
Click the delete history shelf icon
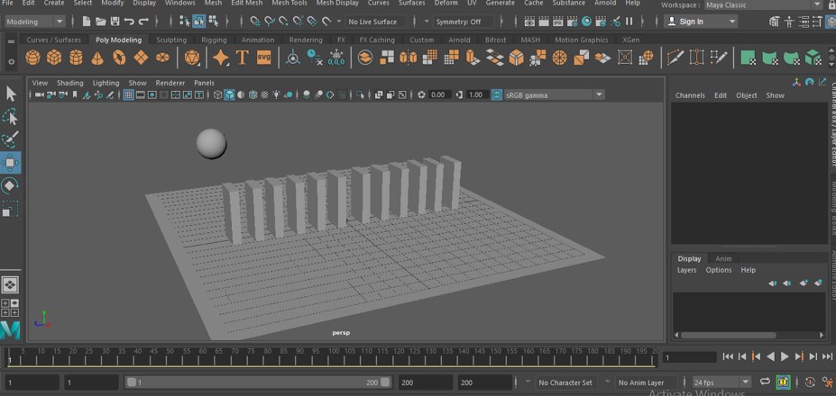point(315,58)
